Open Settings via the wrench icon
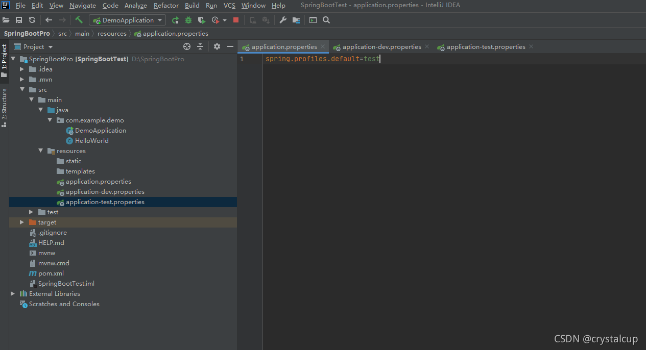646x350 pixels. 283,20
